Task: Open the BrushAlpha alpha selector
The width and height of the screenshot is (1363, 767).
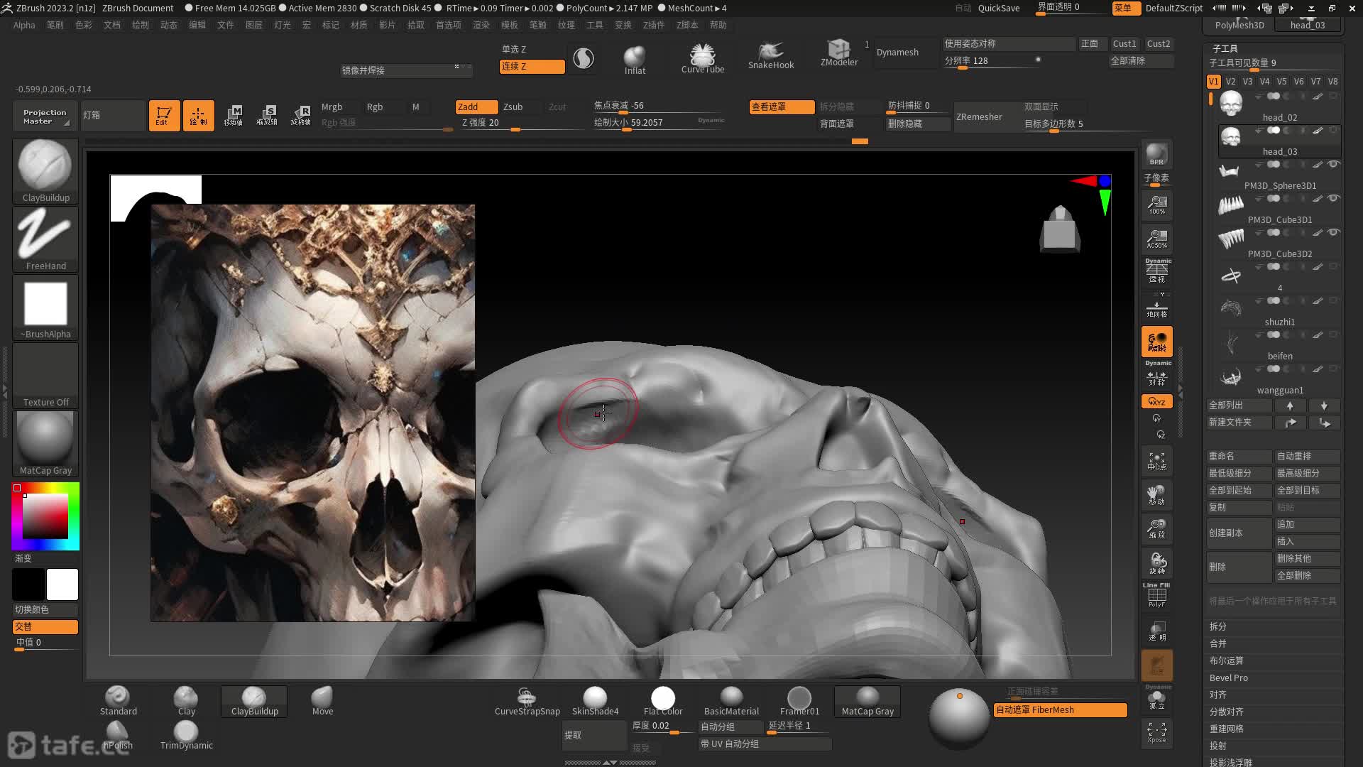Action: [x=45, y=308]
